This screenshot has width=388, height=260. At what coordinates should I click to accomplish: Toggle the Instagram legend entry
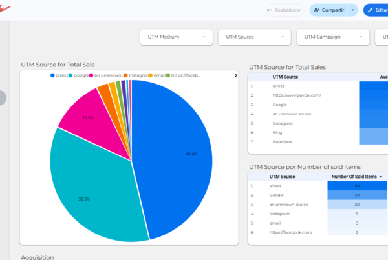click(136, 75)
